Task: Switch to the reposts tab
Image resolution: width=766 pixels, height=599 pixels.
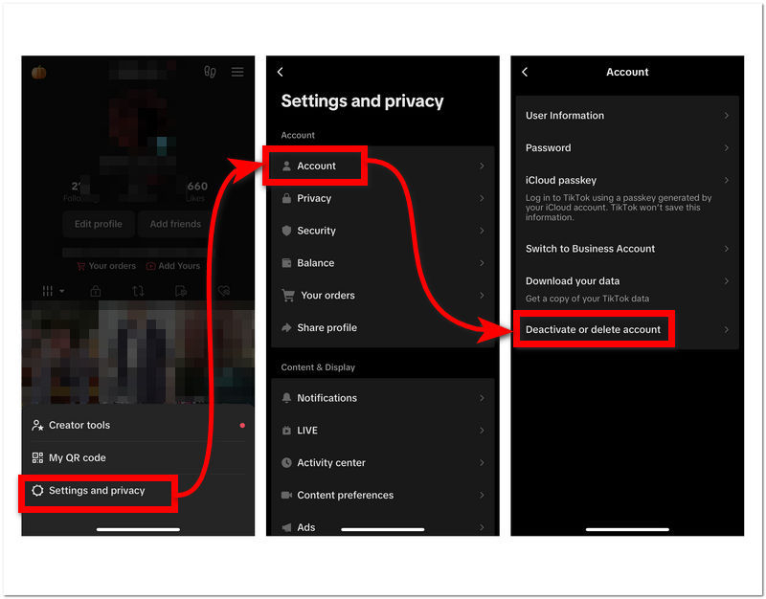Action: tap(138, 292)
